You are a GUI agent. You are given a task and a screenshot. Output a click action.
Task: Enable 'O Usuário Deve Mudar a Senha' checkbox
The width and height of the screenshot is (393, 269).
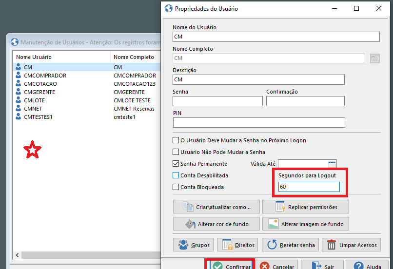tap(176, 140)
